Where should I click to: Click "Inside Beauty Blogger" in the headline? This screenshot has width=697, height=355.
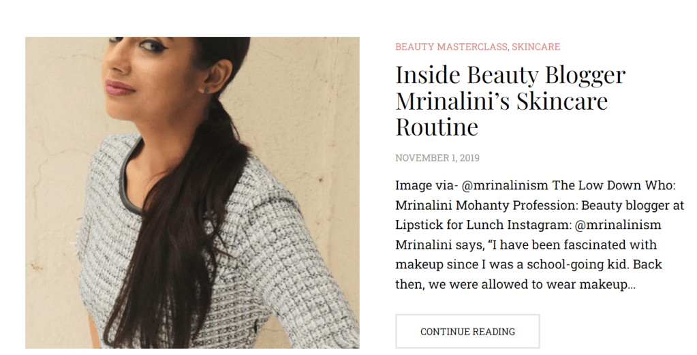(x=510, y=74)
